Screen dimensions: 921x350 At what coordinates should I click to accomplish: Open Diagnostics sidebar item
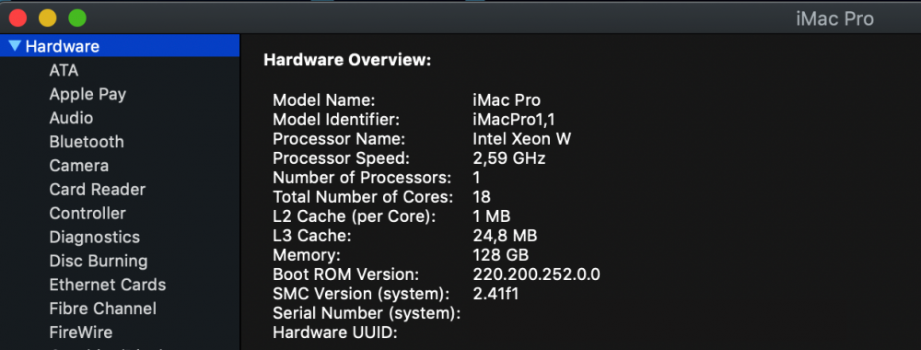pos(95,238)
